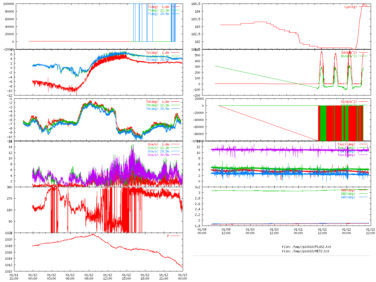Image resolution: width=376 pixels, height=282 pixels.
Task: Select the GW2(deg) legend label
Action: [x=348, y=194]
